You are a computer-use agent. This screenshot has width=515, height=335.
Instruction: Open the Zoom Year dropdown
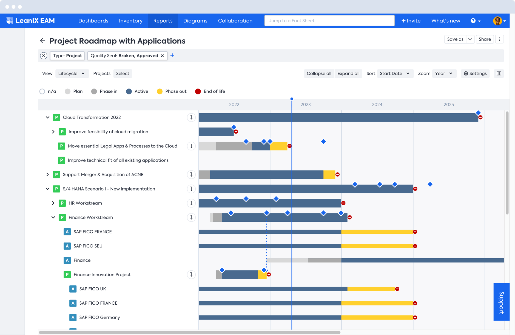(444, 73)
